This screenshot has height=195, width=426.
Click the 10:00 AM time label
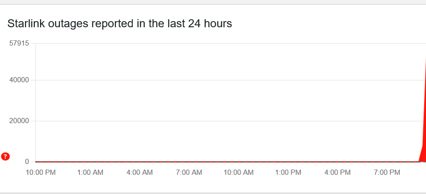coord(239,172)
